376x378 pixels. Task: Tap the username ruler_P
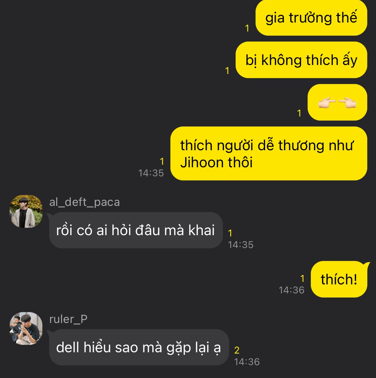pos(68,319)
